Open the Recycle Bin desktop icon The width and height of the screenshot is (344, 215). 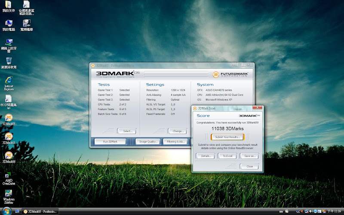[9, 63]
